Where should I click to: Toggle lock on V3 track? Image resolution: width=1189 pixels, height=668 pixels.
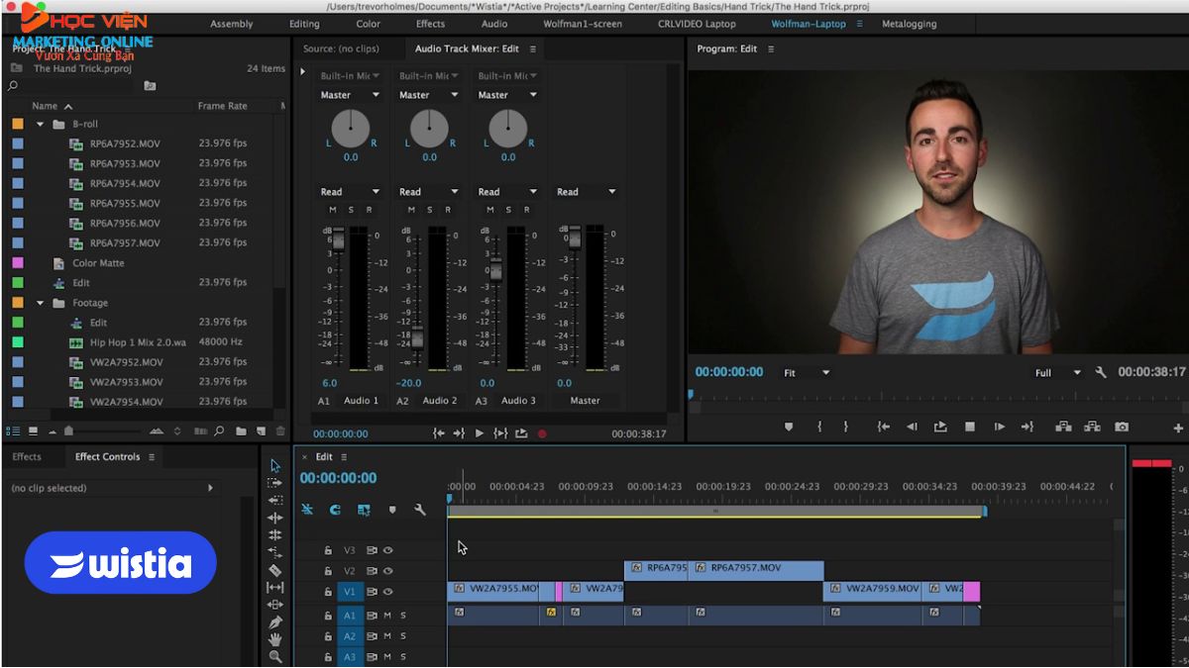[x=327, y=550]
